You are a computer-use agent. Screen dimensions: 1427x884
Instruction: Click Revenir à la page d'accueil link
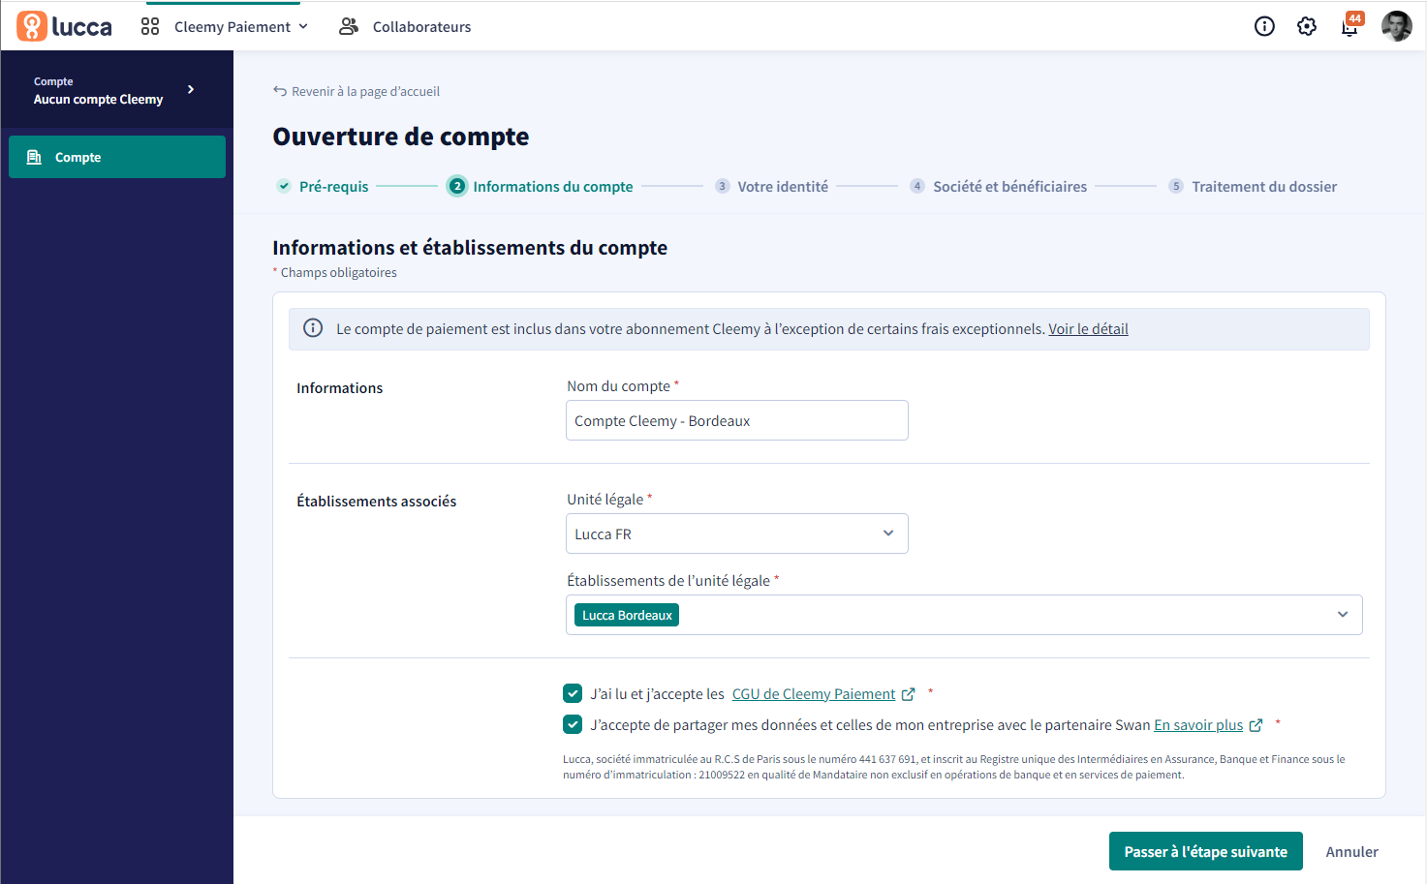click(x=365, y=91)
